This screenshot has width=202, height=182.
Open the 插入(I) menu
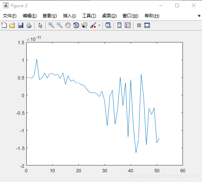tap(69, 16)
